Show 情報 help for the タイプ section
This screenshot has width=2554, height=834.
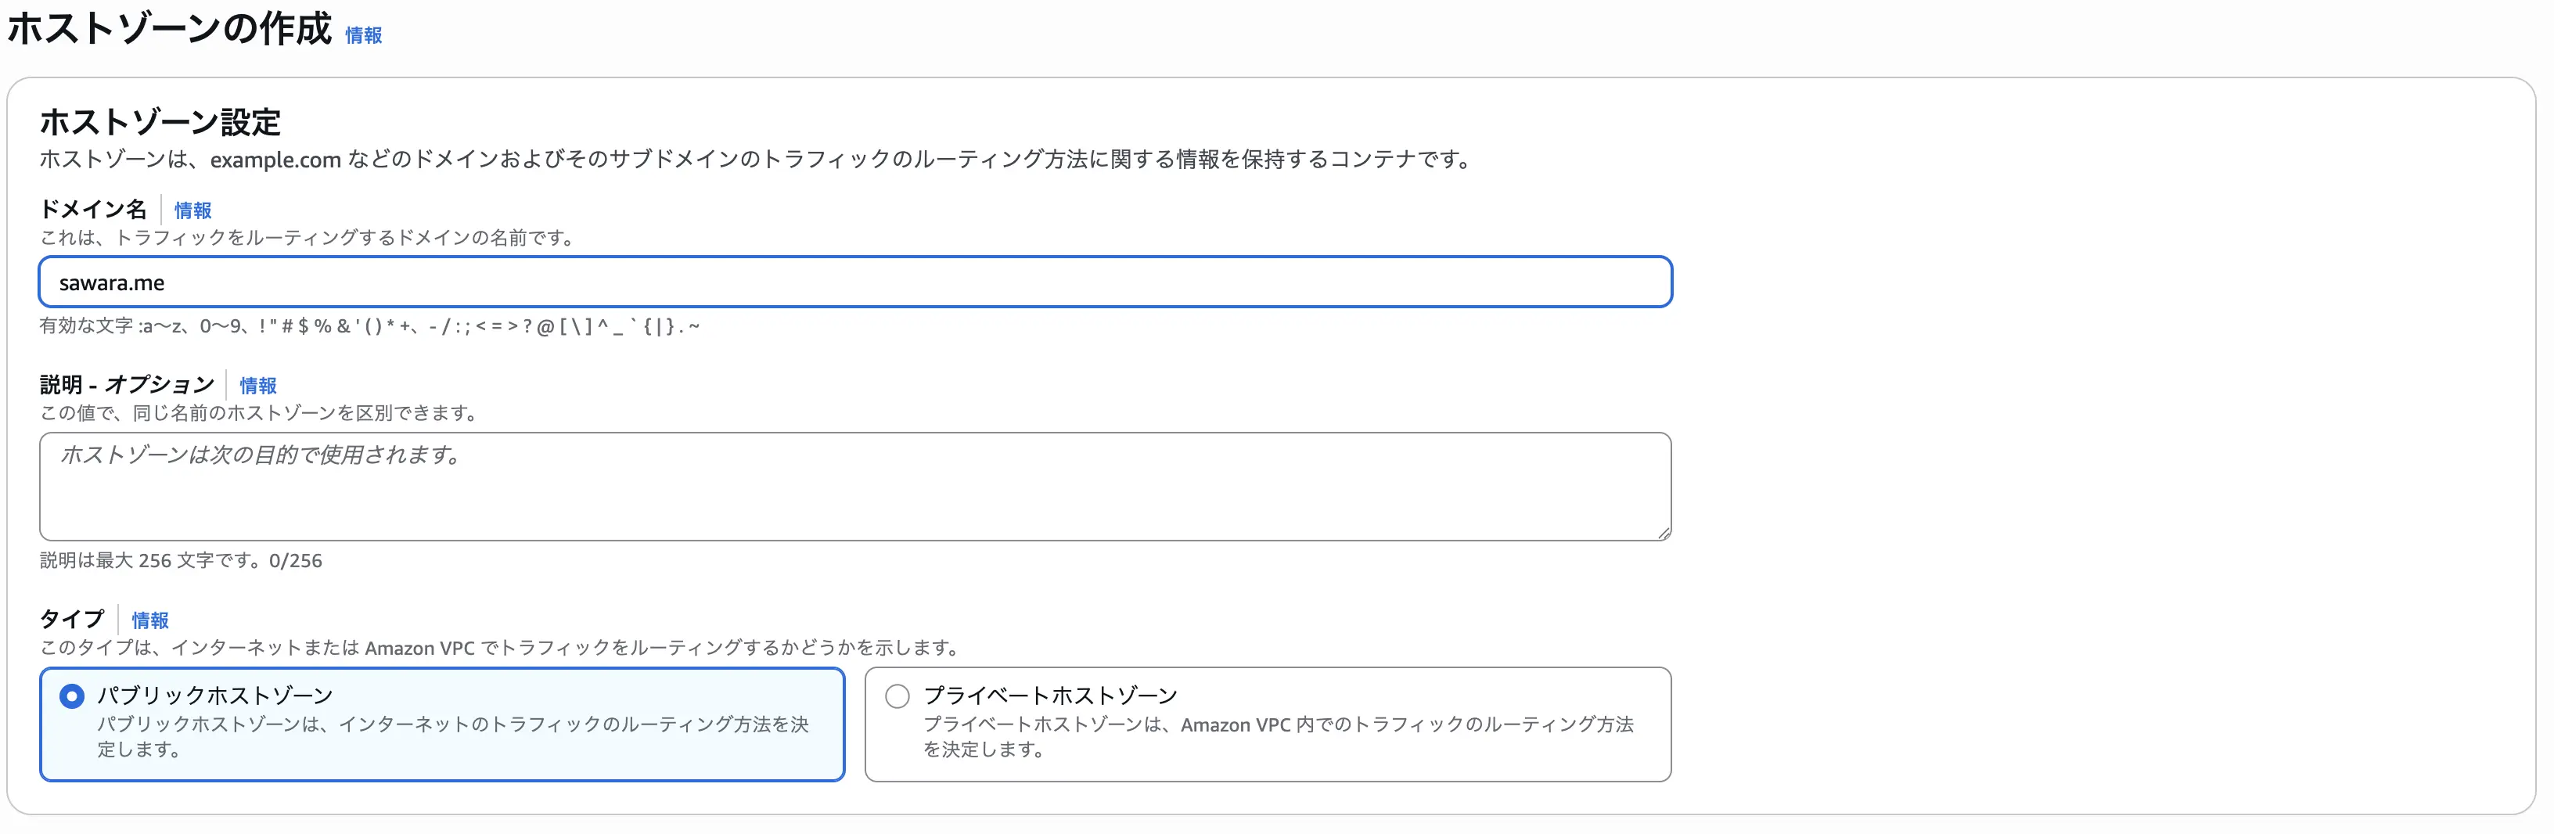tap(149, 620)
